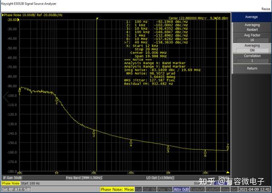Viewport: 272px width, 193px height.
Task: Select marker 6 on the trace
Action: (205, 152)
